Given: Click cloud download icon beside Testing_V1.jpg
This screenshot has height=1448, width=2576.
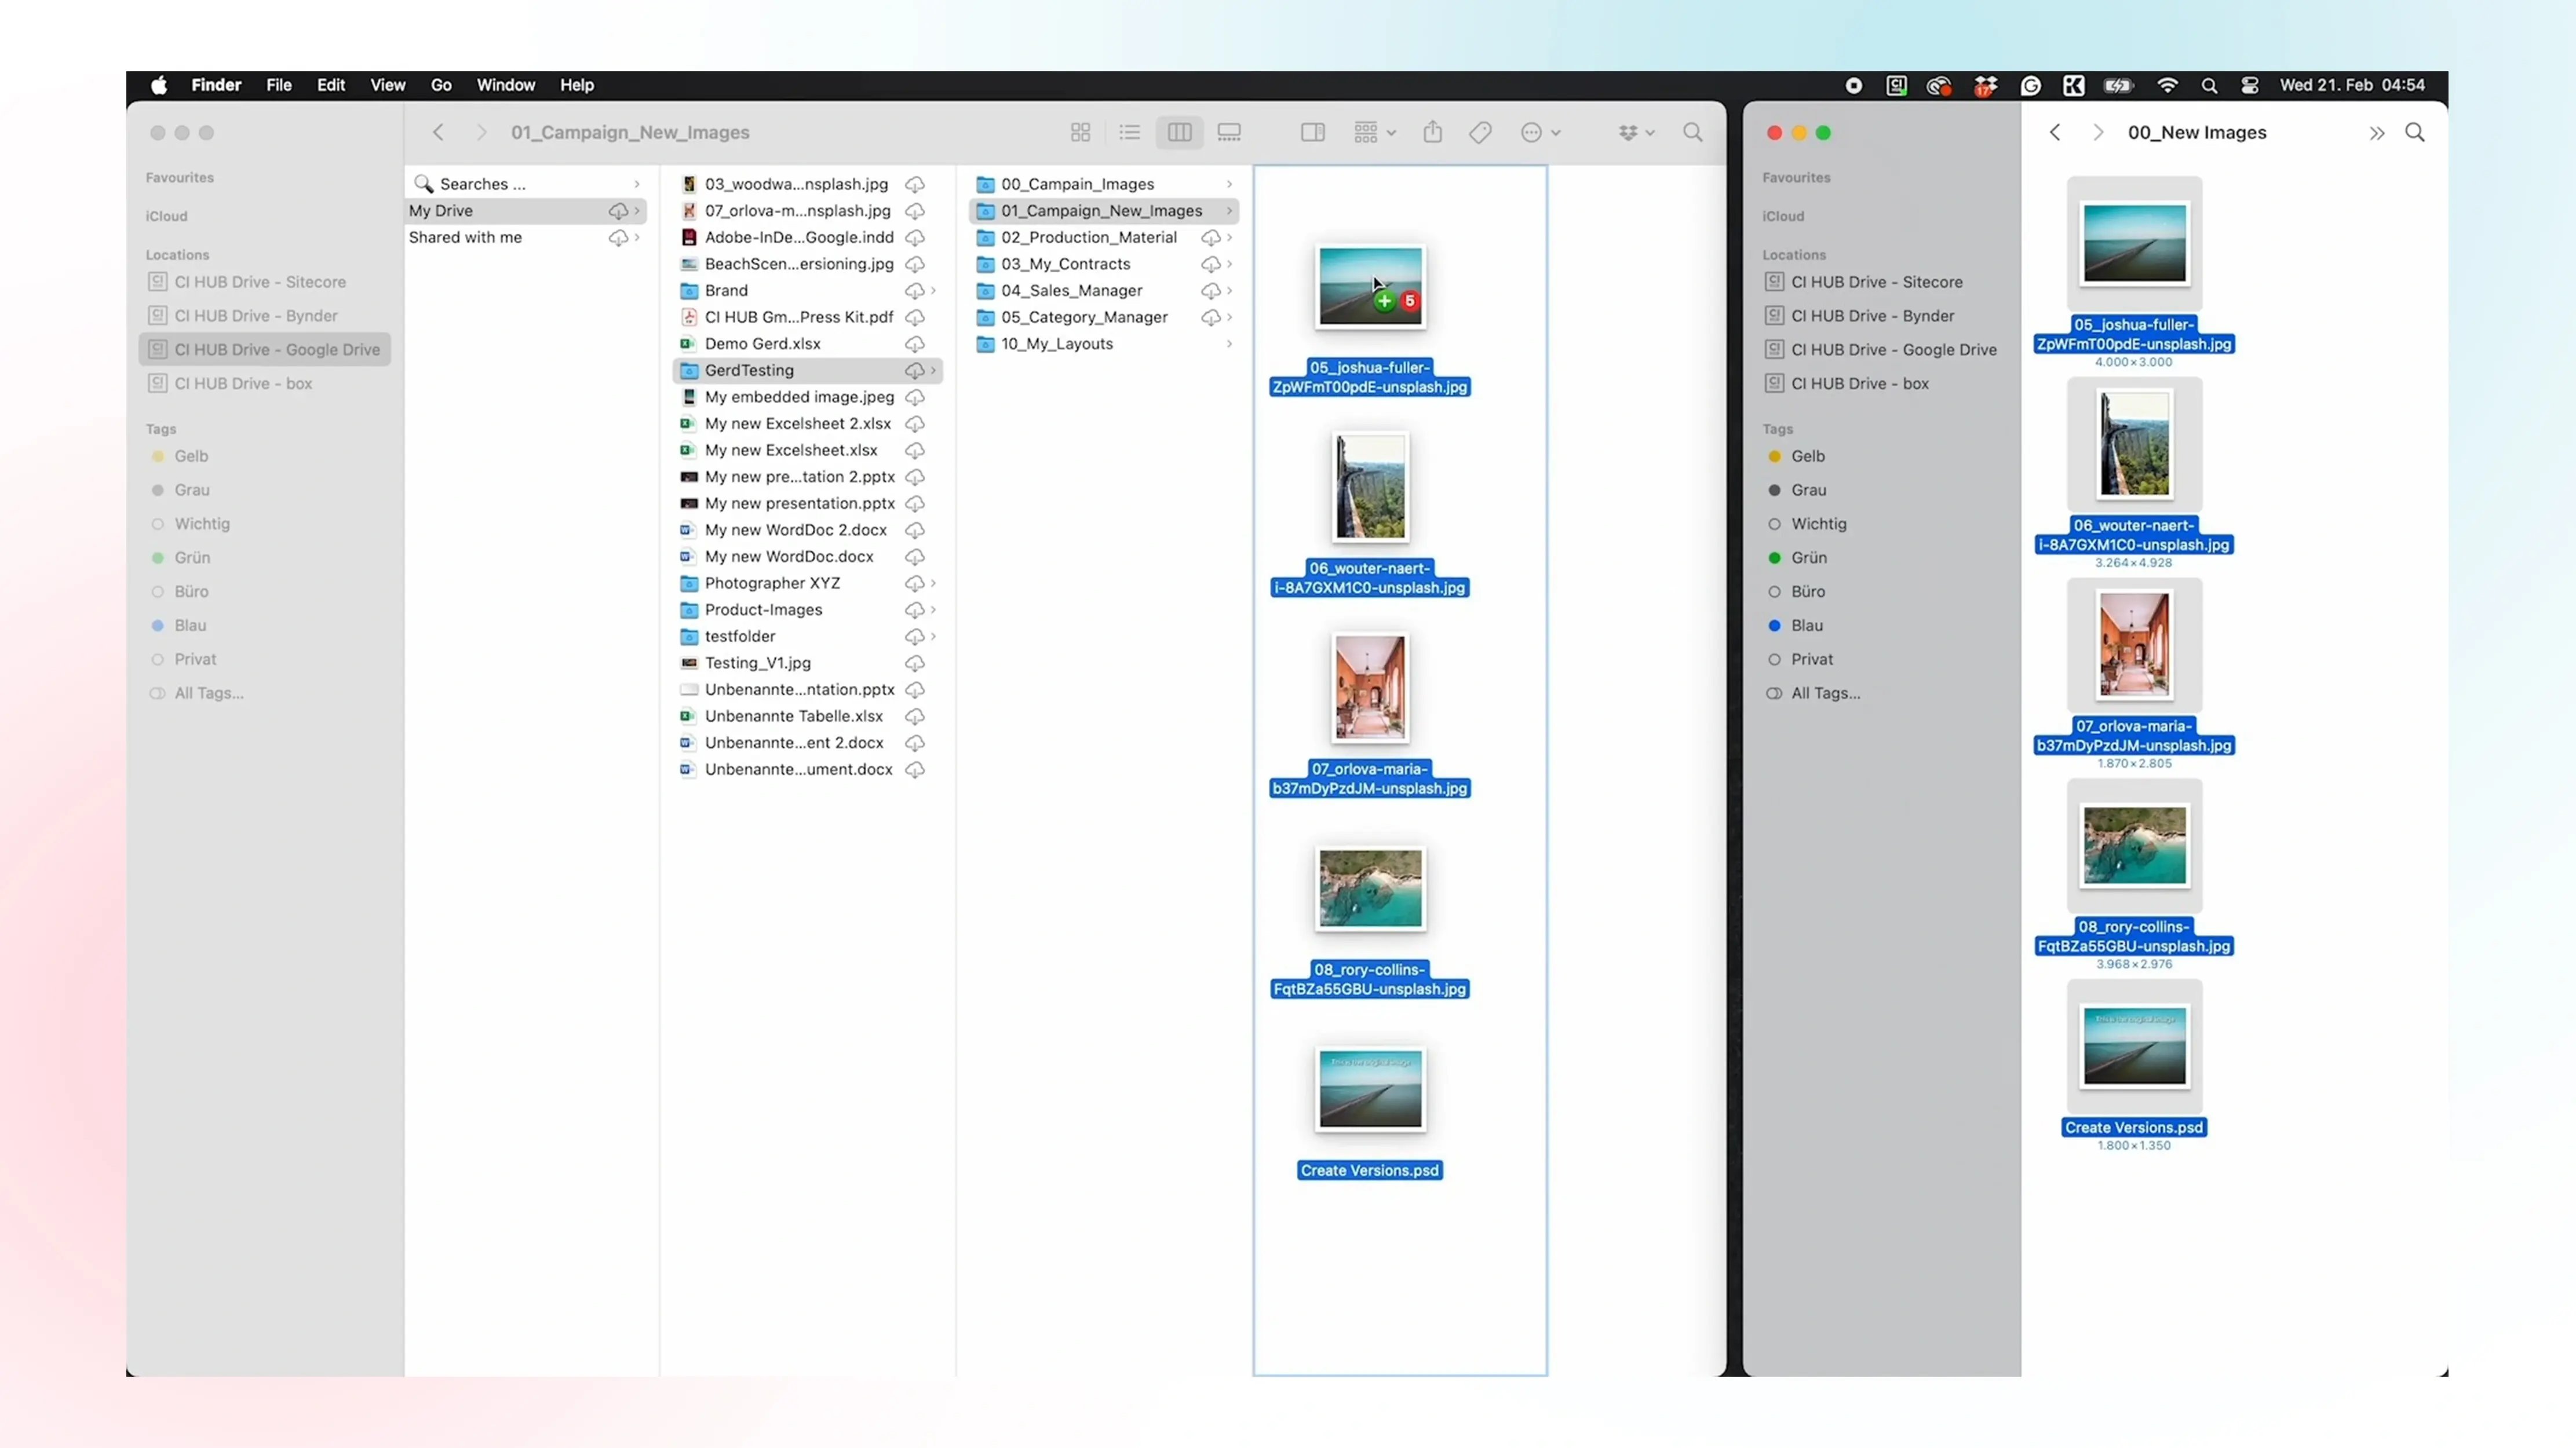Looking at the screenshot, I should click(x=914, y=663).
